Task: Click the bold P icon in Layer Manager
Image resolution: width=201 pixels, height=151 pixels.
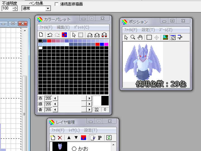Action: click(100, 138)
